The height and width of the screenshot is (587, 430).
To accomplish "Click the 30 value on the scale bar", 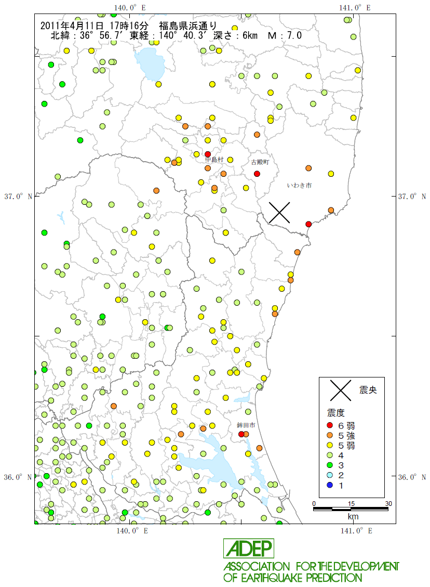I will click(388, 503).
